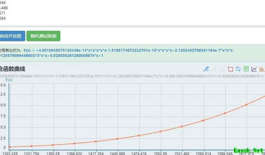Viewport: 265px width, 155px height.
Task: Click the blue fit curve and plot button
Action: (12, 36)
